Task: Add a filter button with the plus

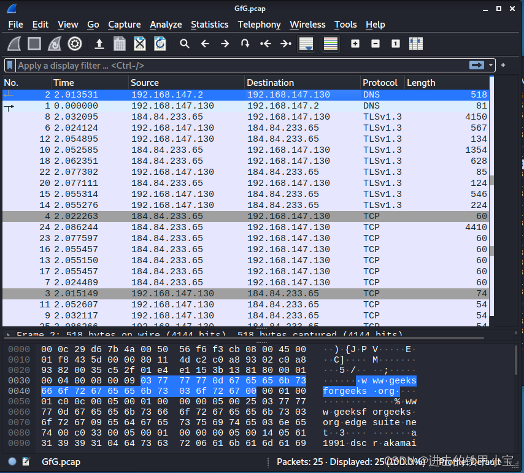Action: click(x=503, y=65)
